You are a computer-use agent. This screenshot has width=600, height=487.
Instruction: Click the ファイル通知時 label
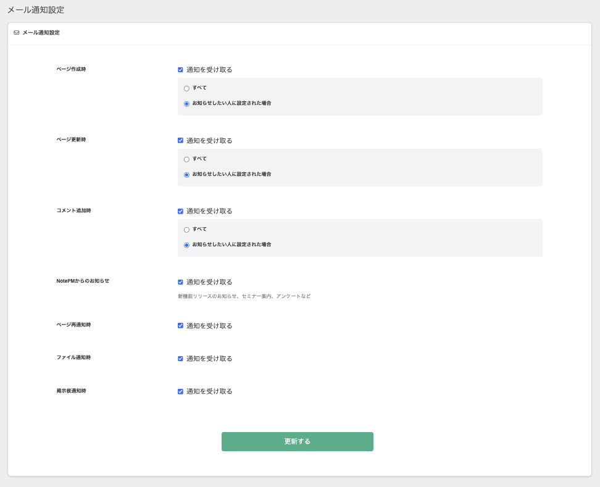(x=73, y=357)
